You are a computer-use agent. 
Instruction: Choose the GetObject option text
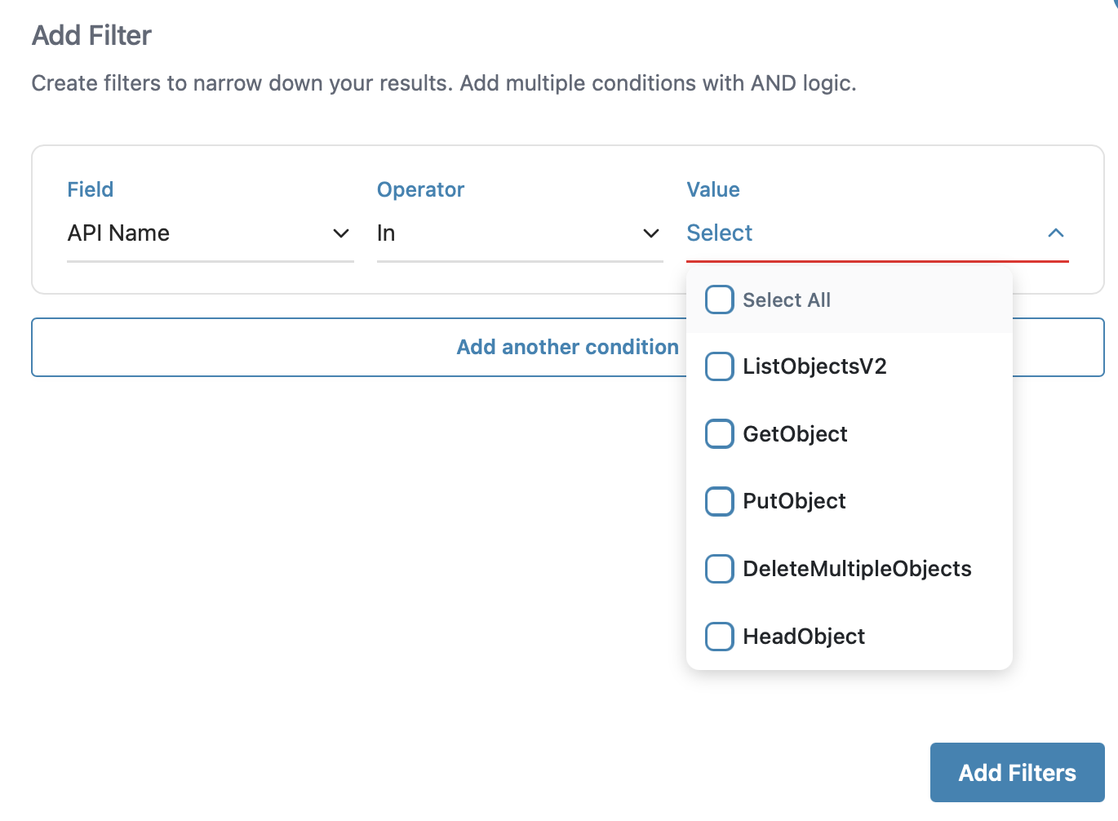pos(795,434)
